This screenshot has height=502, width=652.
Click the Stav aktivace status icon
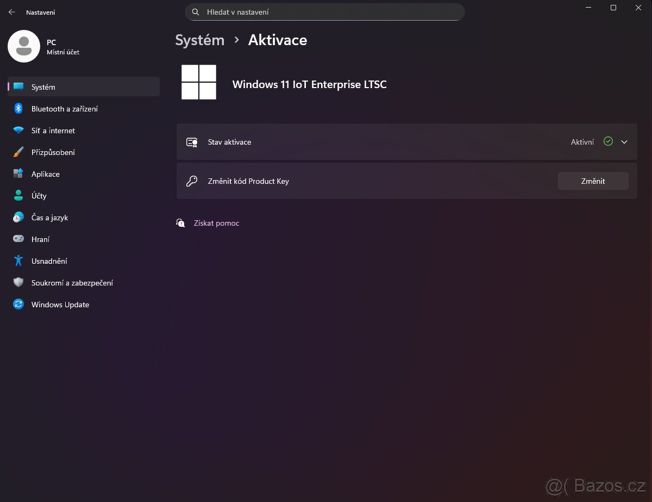click(192, 142)
